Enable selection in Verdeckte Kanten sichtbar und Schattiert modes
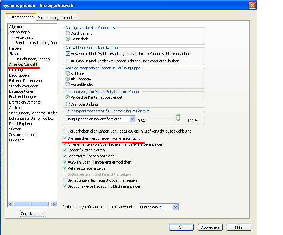The height and width of the screenshot is (235, 283). click(68, 61)
